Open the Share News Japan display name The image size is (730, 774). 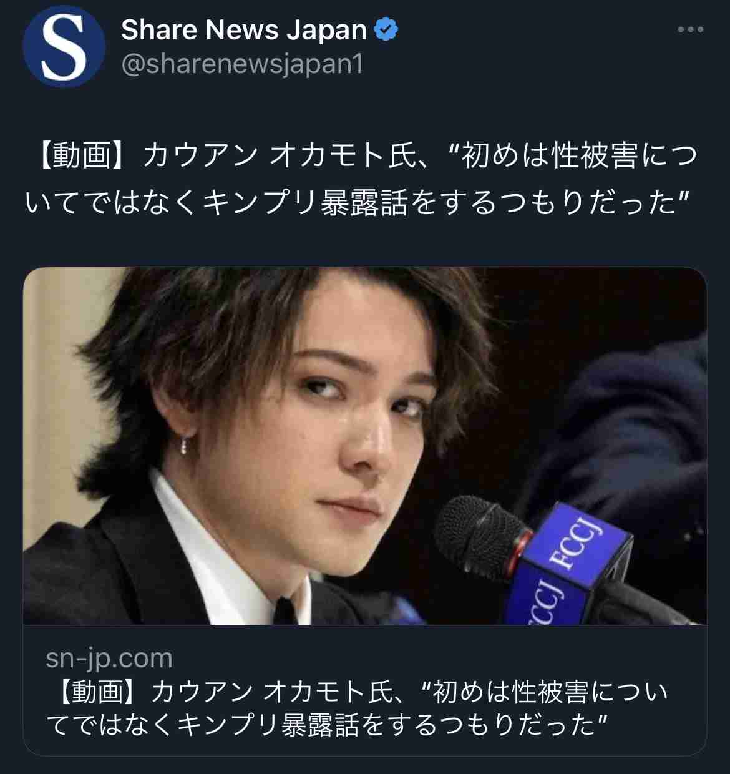coord(244,30)
